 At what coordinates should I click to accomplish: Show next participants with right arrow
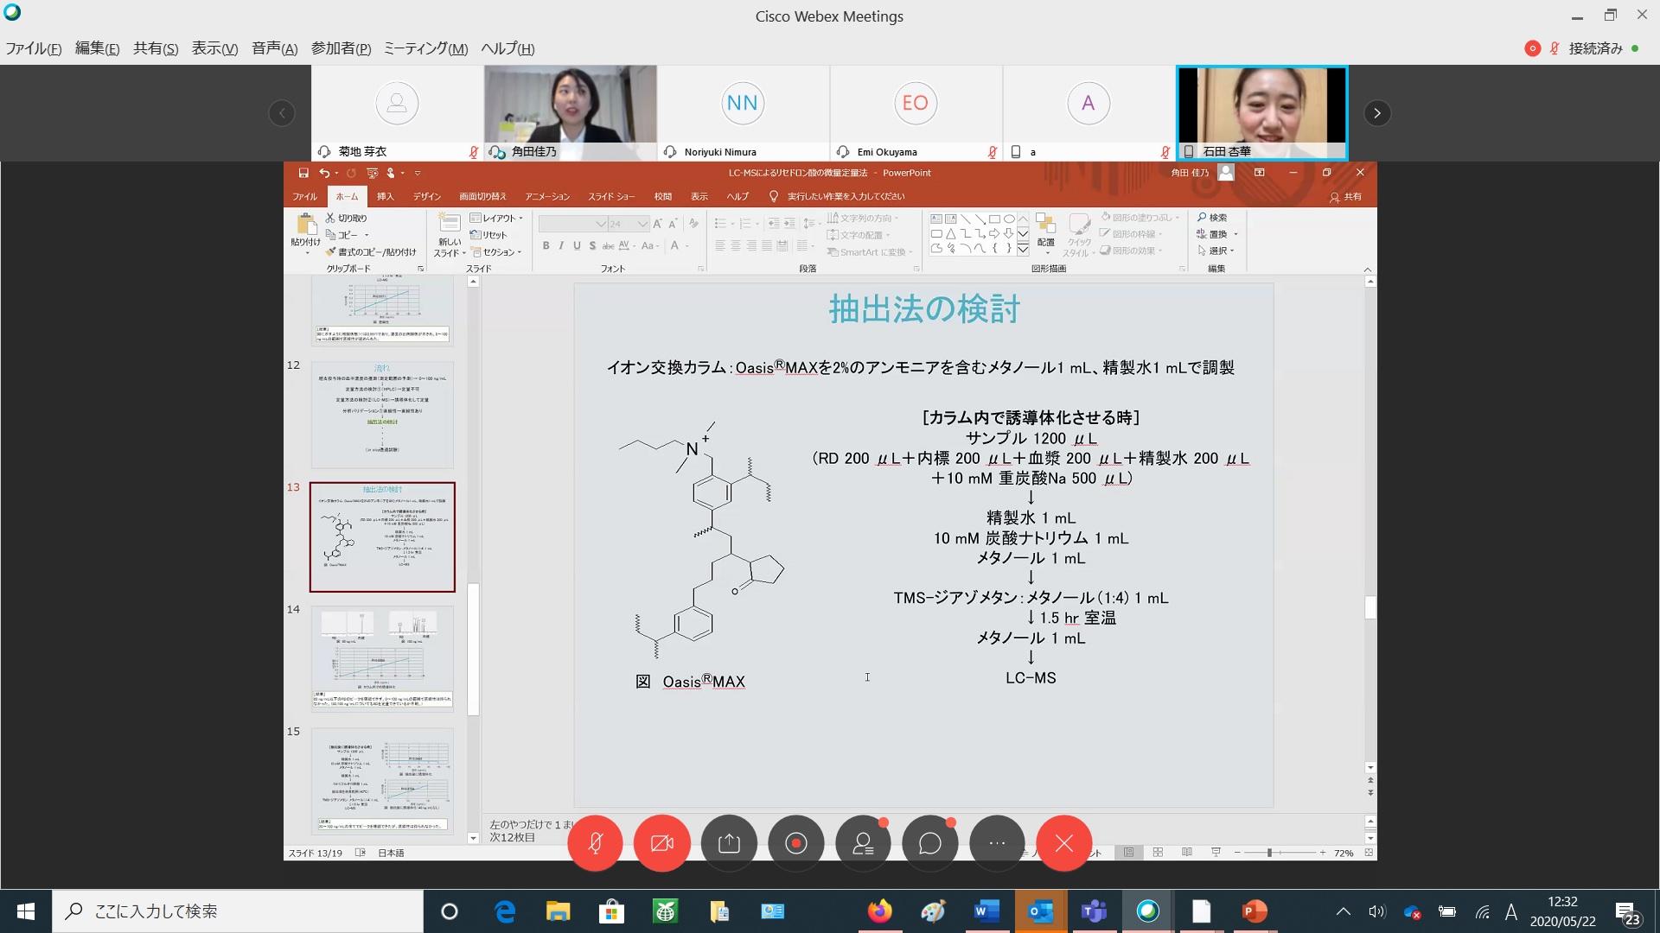point(1377,113)
